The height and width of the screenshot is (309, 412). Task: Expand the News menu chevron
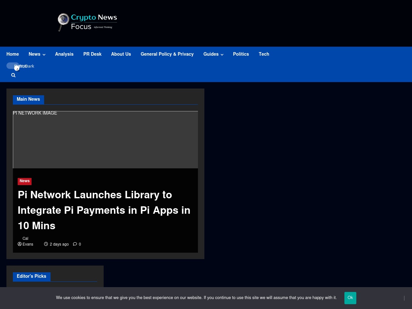[44, 54]
